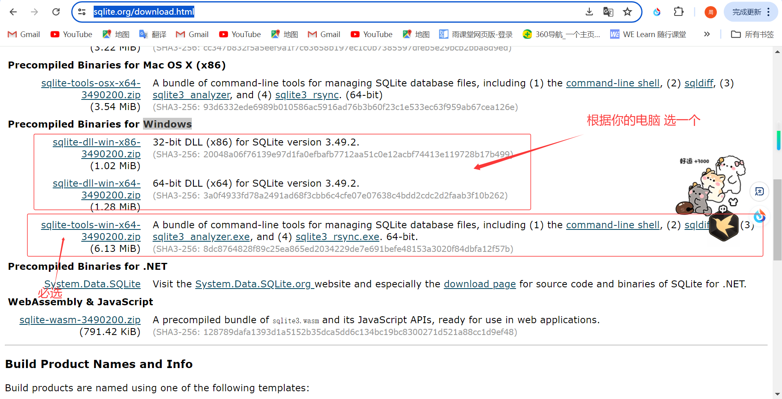The width and height of the screenshot is (782, 399).
Task: Reload the page
Action: click(56, 12)
